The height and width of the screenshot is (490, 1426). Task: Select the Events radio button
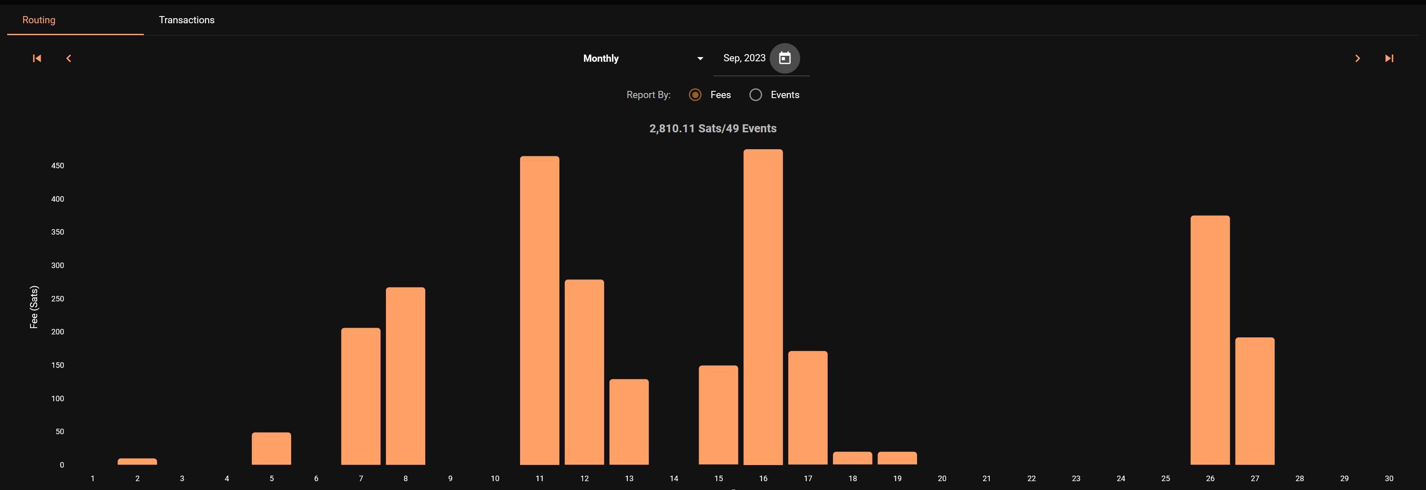click(755, 95)
